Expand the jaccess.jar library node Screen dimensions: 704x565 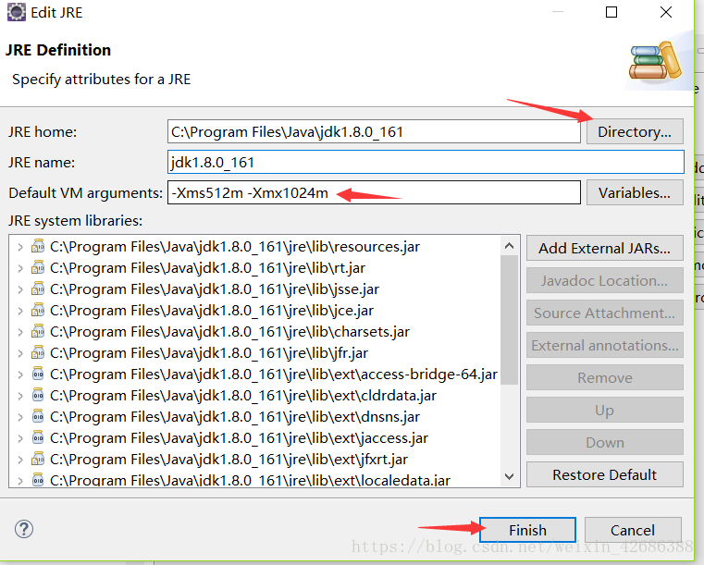click(x=19, y=438)
